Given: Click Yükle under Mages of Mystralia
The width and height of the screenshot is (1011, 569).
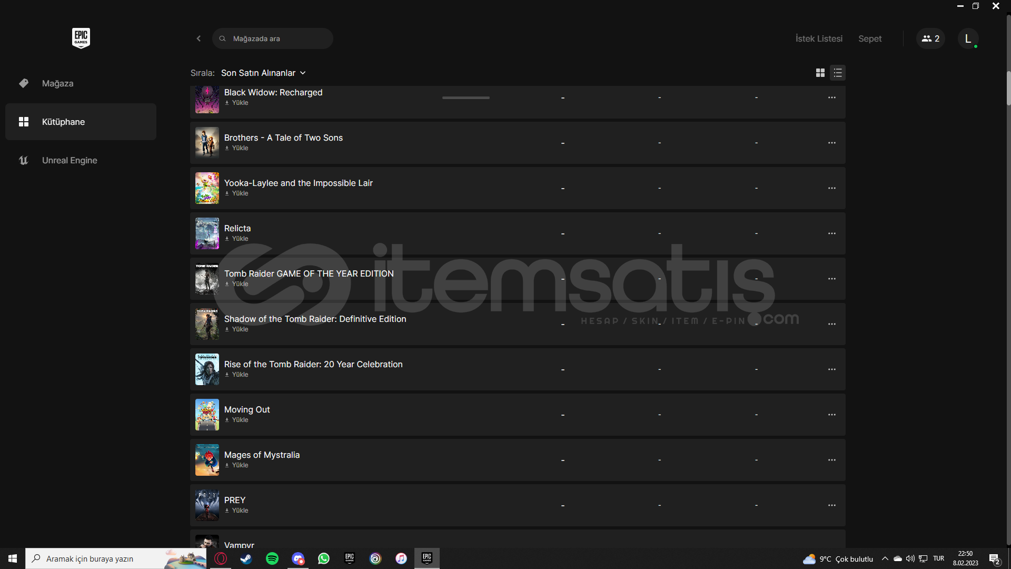Looking at the screenshot, I should [x=236, y=465].
